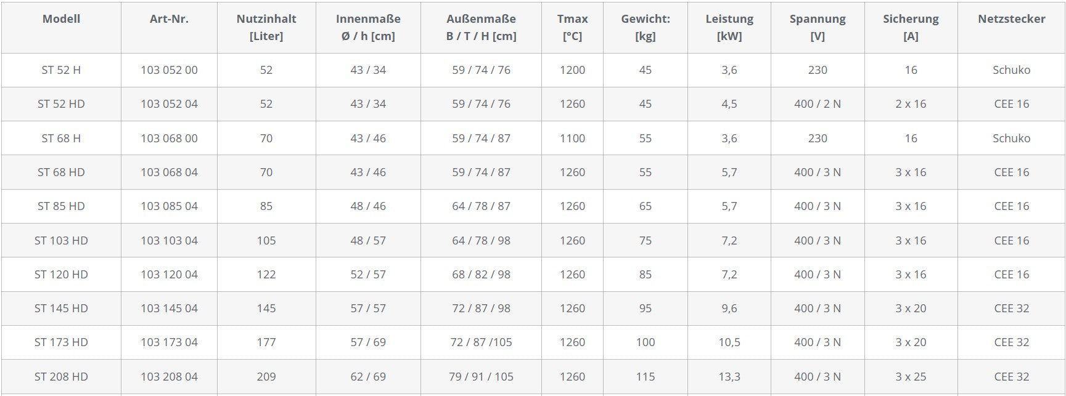Click inner dimensions 52 / 57 cell

tap(368, 275)
